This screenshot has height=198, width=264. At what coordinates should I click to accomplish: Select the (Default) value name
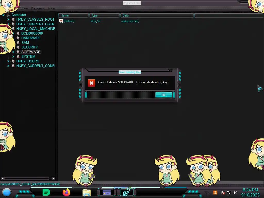click(x=69, y=21)
